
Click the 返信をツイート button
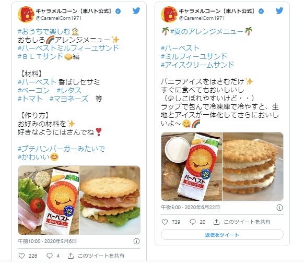coord(222,235)
